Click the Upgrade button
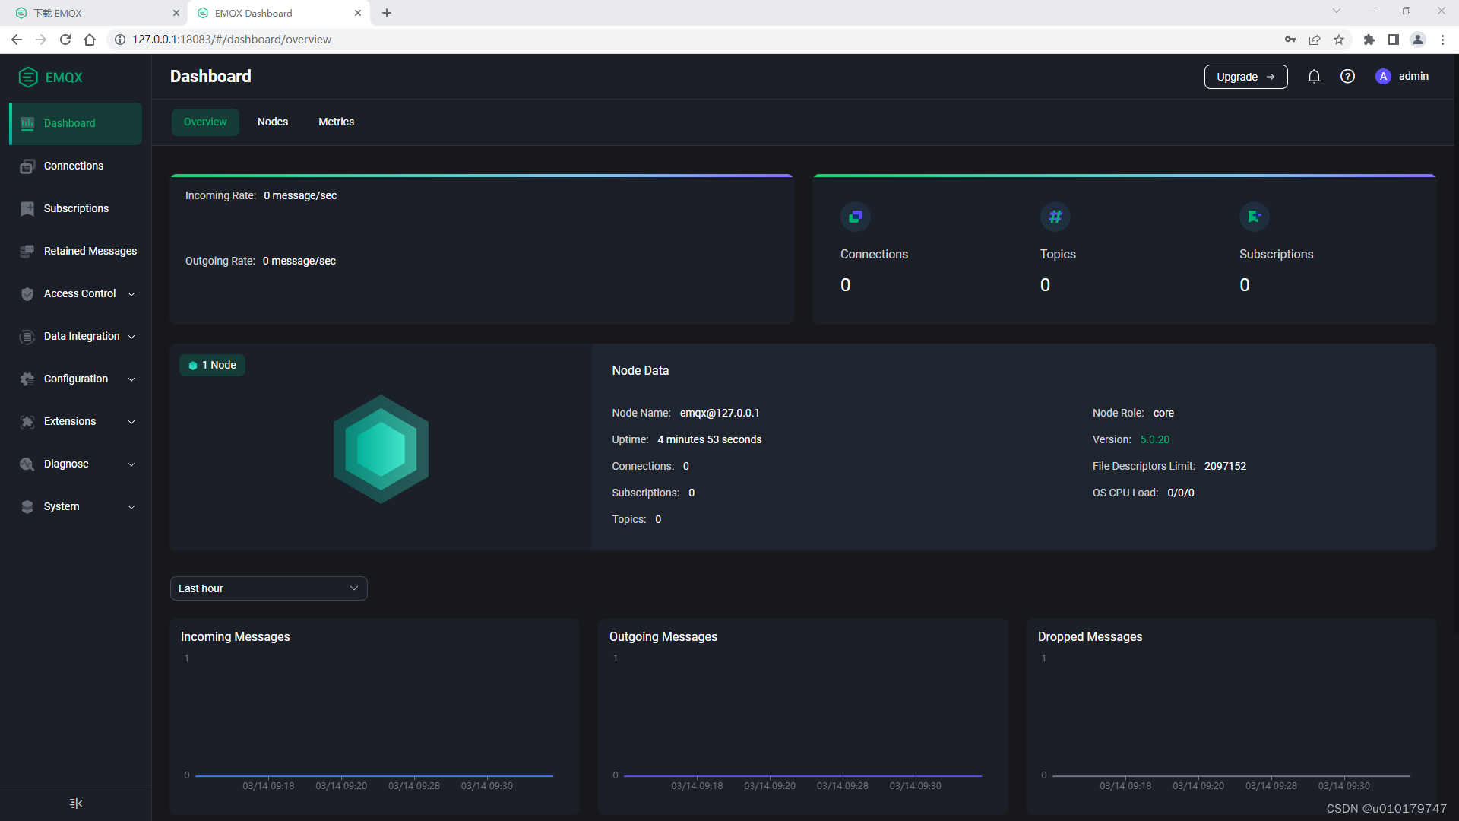 [x=1245, y=77]
